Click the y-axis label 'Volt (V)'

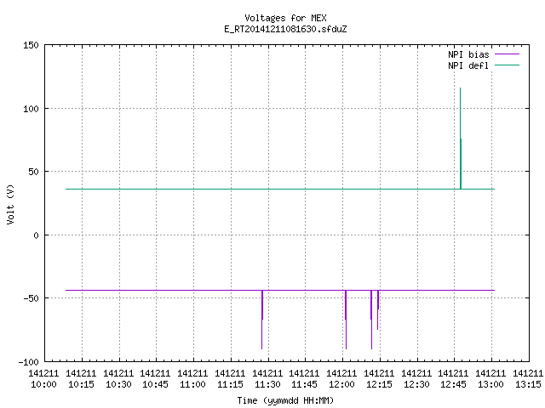coord(10,204)
